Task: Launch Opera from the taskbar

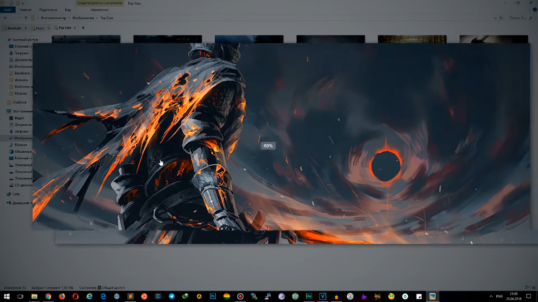Action: pos(75,296)
